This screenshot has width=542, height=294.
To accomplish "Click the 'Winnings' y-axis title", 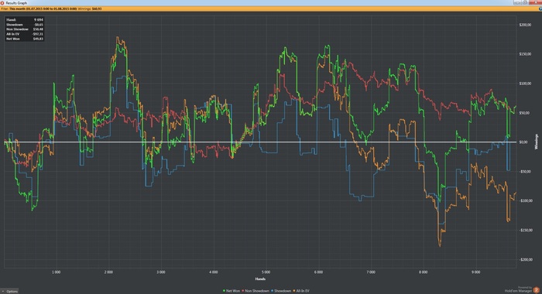I will click(537, 142).
